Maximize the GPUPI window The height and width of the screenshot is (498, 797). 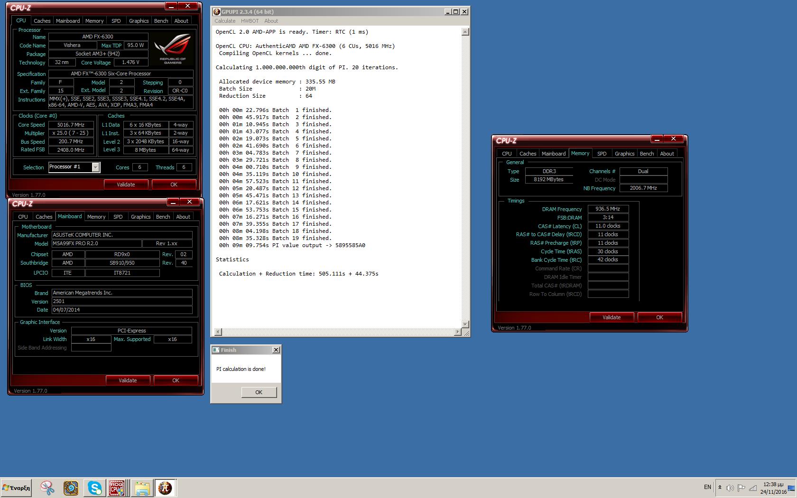[456, 12]
